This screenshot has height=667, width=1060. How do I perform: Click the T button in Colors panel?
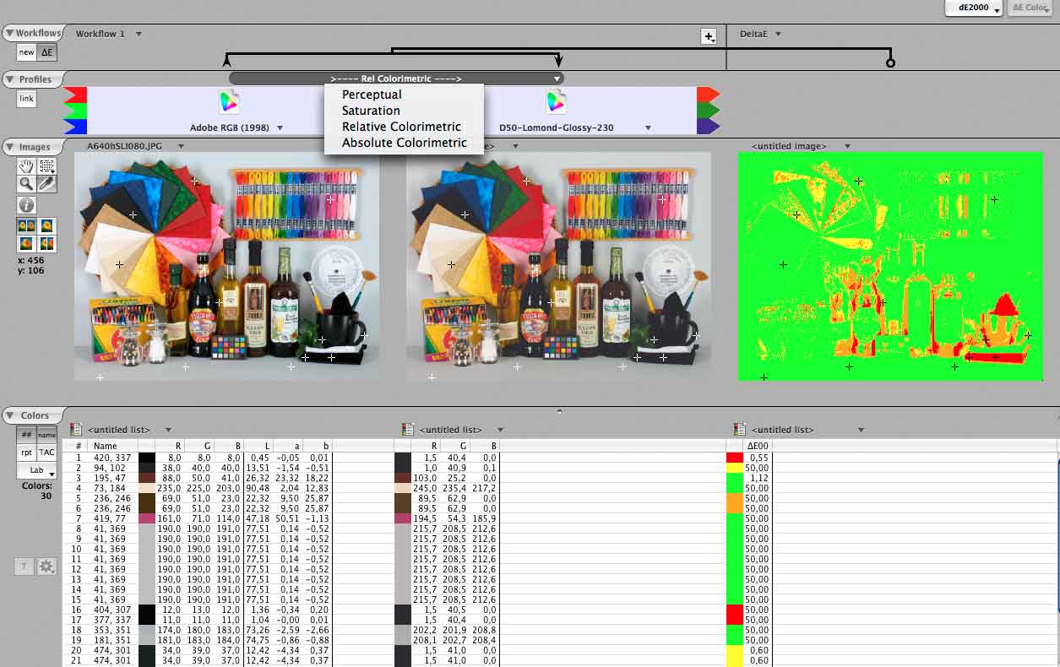pos(24,567)
